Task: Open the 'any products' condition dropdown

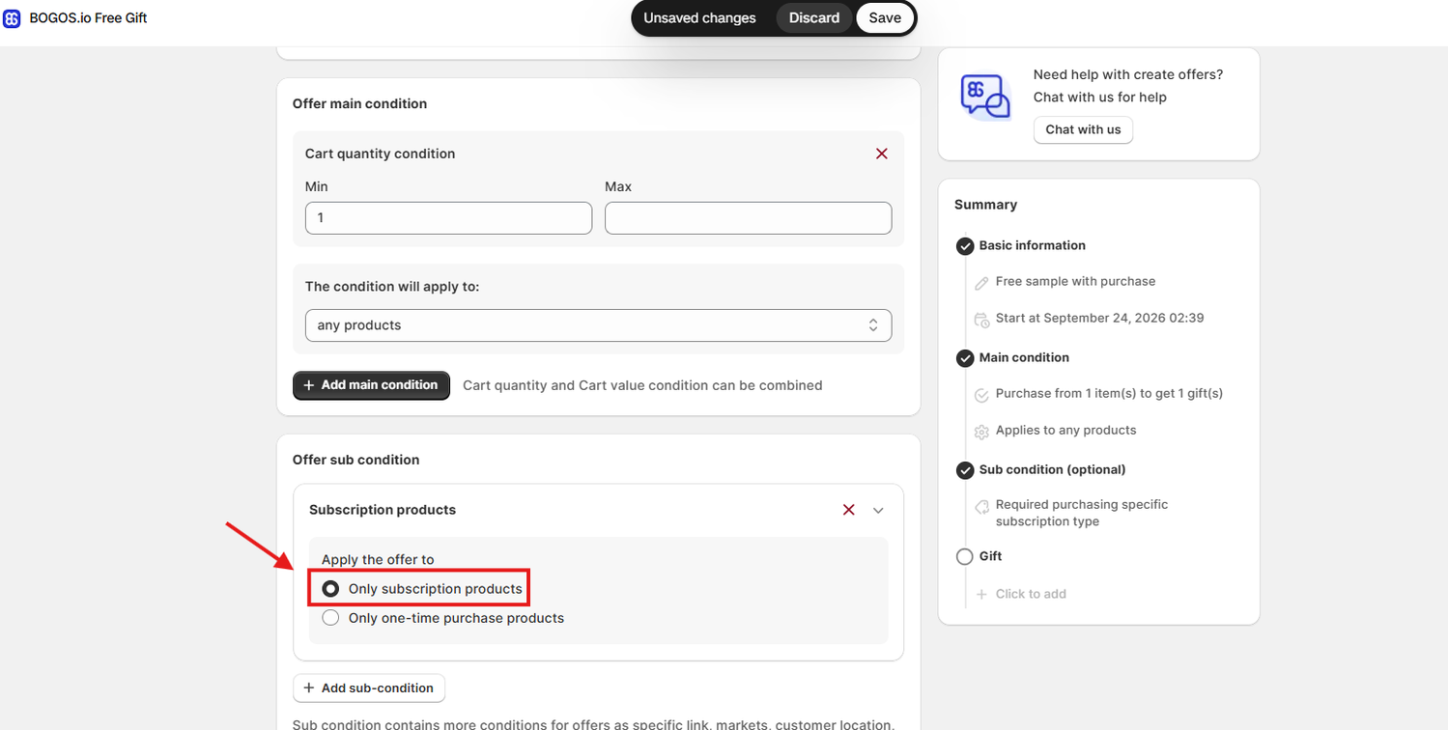Action: (598, 325)
